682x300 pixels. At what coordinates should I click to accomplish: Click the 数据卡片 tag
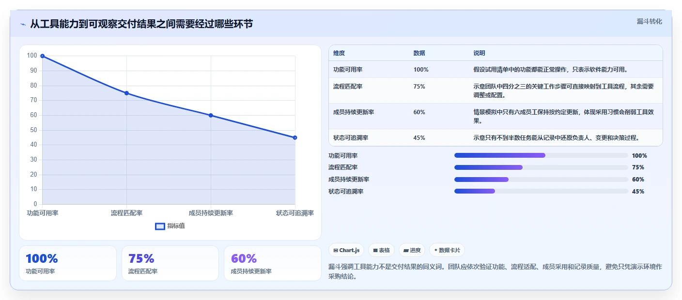point(447,250)
